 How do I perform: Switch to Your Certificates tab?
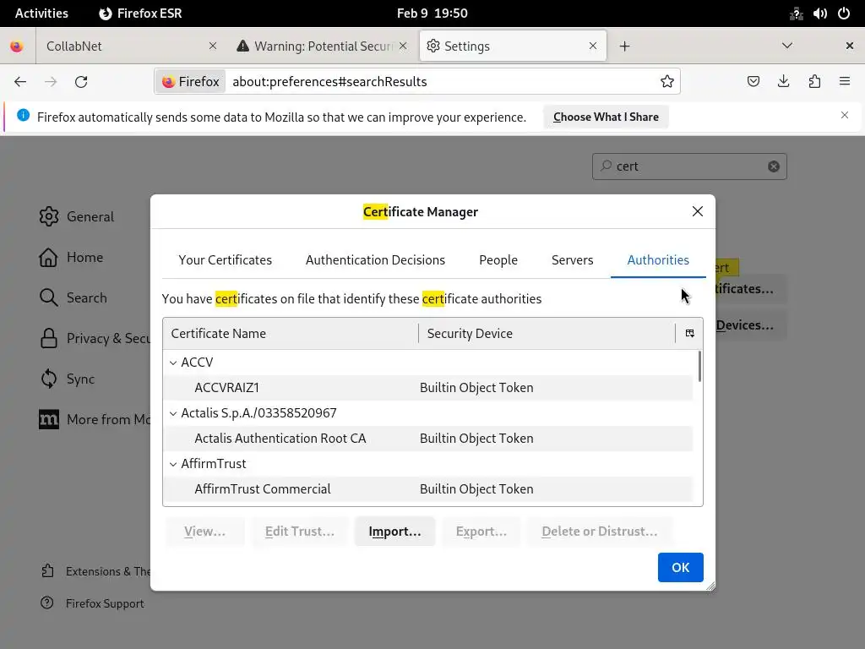click(x=225, y=260)
